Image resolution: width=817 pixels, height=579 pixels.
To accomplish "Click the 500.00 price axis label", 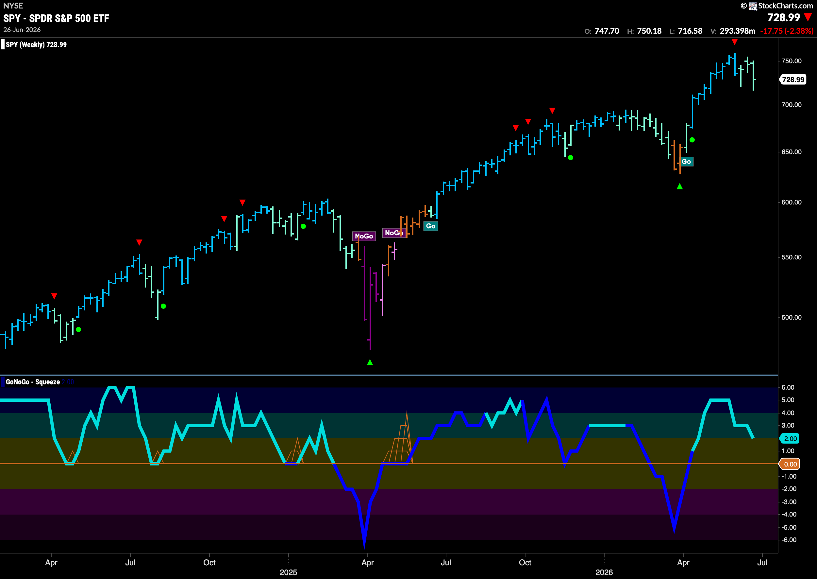I will pos(792,317).
